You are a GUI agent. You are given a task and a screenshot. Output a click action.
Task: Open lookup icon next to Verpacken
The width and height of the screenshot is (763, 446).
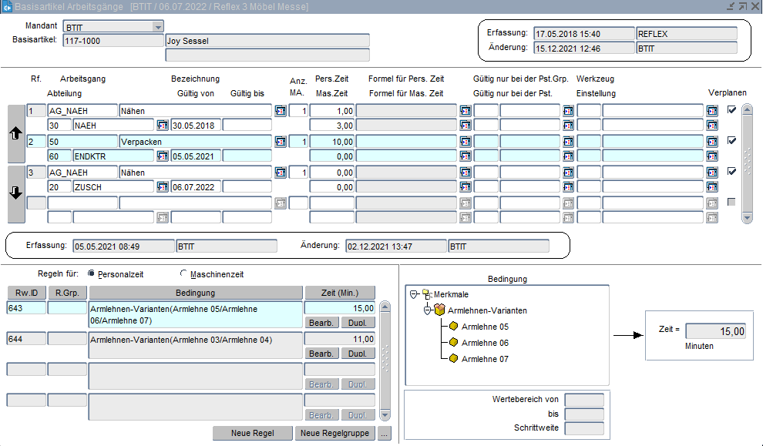(x=281, y=142)
